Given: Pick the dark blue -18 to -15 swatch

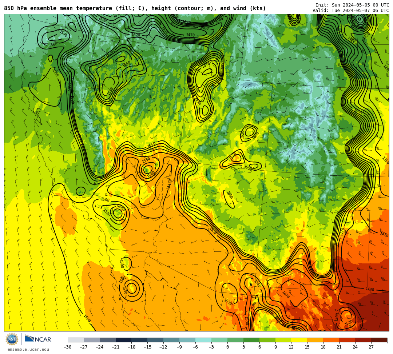Looking at the screenshot, I should [140, 340].
